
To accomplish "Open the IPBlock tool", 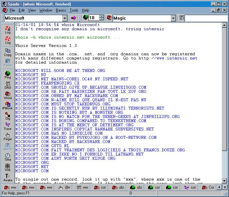I will (8, 106).
